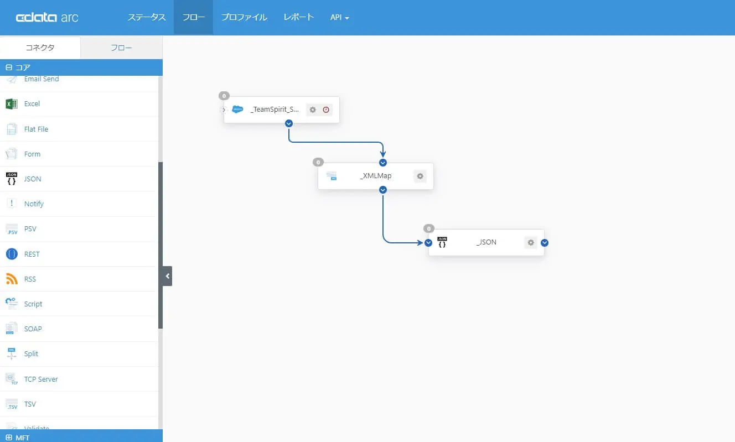Collapse the sidebar with the arrow handle
Screen dimensions: 735x442
pos(167,275)
